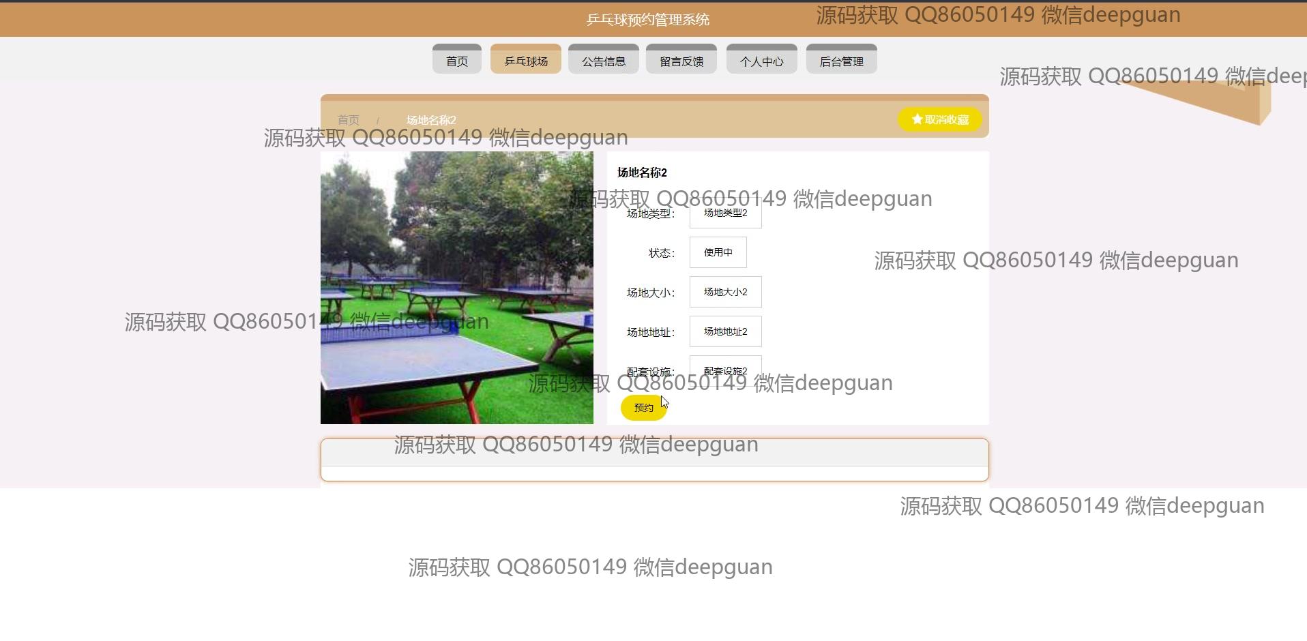Select the 场地大小2 value box
Image resolution: width=1307 pixels, height=641 pixels.
[x=725, y=292]
